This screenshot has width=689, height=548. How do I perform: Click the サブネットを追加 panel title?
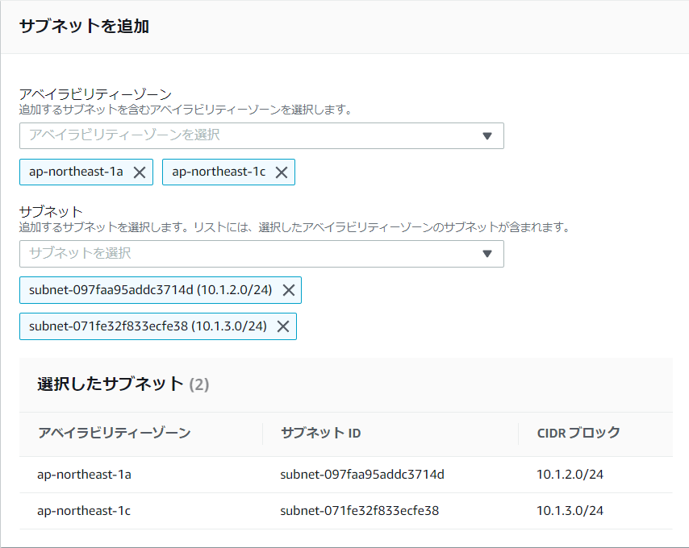[84, 27]
